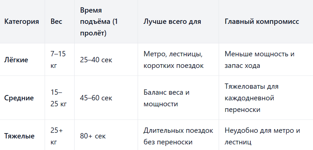This screenshot has height=150, width=313.
Task: Select the 15–25 кг weight cell
Action: point(59,98)
